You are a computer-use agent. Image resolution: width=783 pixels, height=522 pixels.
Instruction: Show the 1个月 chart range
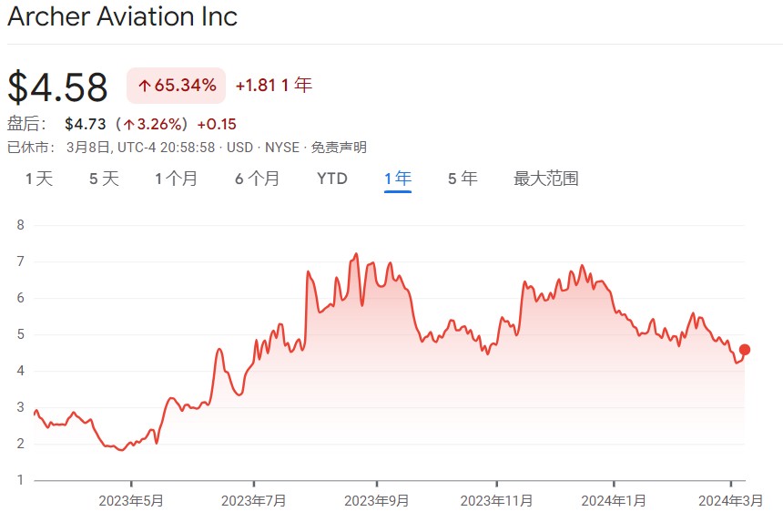pyautogui.click(x=176, y=179)
